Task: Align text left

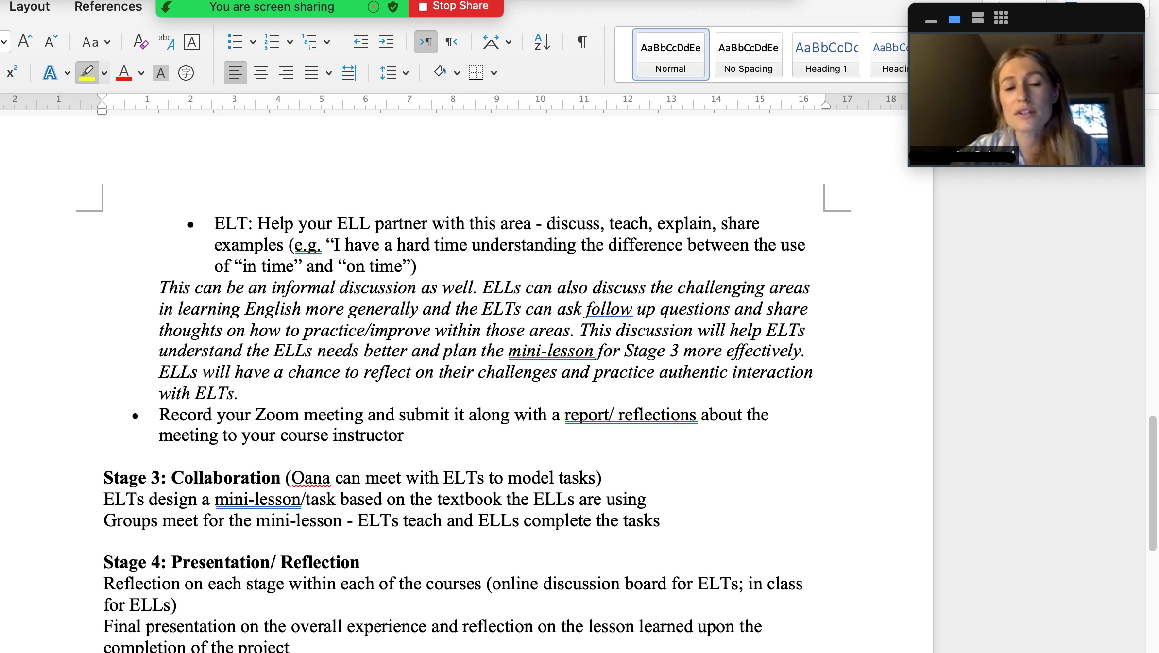Action: click(236, 73)
